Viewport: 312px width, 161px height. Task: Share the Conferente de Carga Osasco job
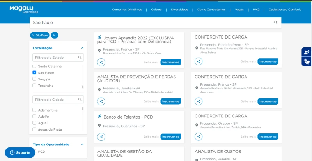(x=199, y=136)
